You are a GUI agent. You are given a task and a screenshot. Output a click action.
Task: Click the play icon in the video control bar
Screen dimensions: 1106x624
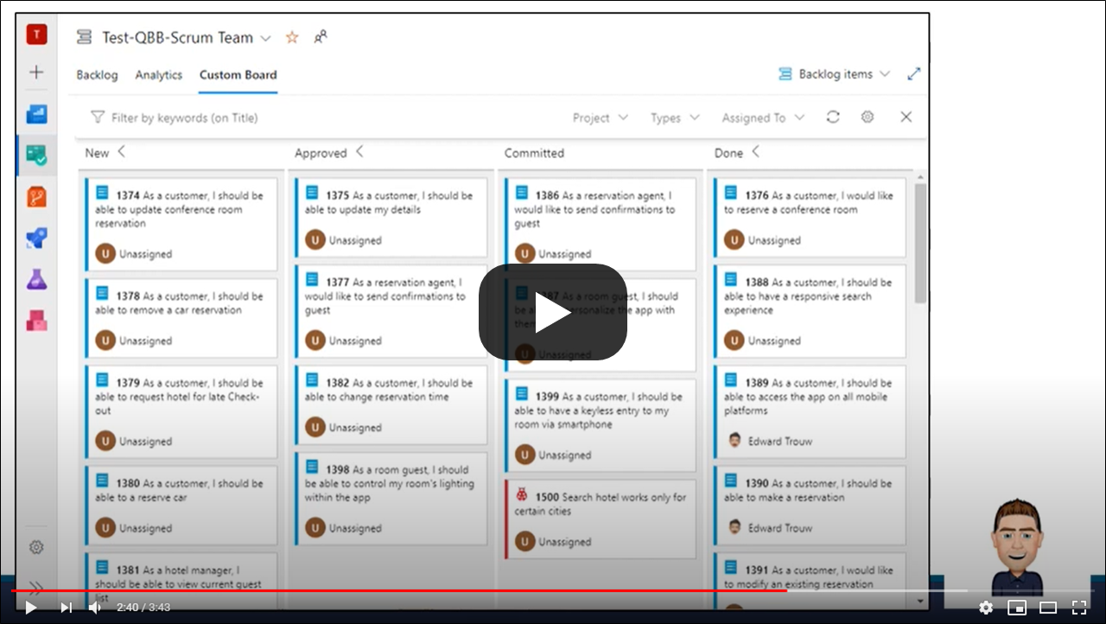(x=30, y=608)
